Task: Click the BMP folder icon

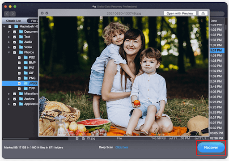Action: [26, 63]
